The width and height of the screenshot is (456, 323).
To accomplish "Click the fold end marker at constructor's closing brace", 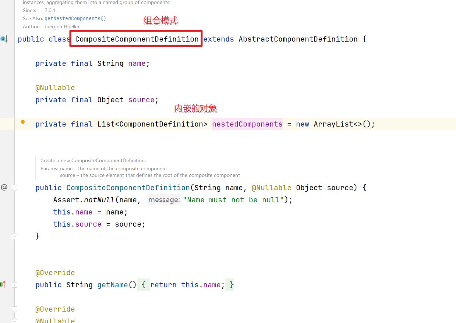I will pyautogui.click(x=15, y=236).
